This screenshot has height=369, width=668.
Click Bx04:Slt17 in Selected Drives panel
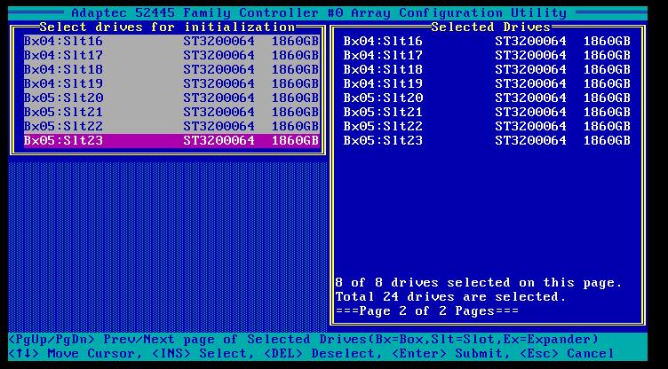(487, 55)
